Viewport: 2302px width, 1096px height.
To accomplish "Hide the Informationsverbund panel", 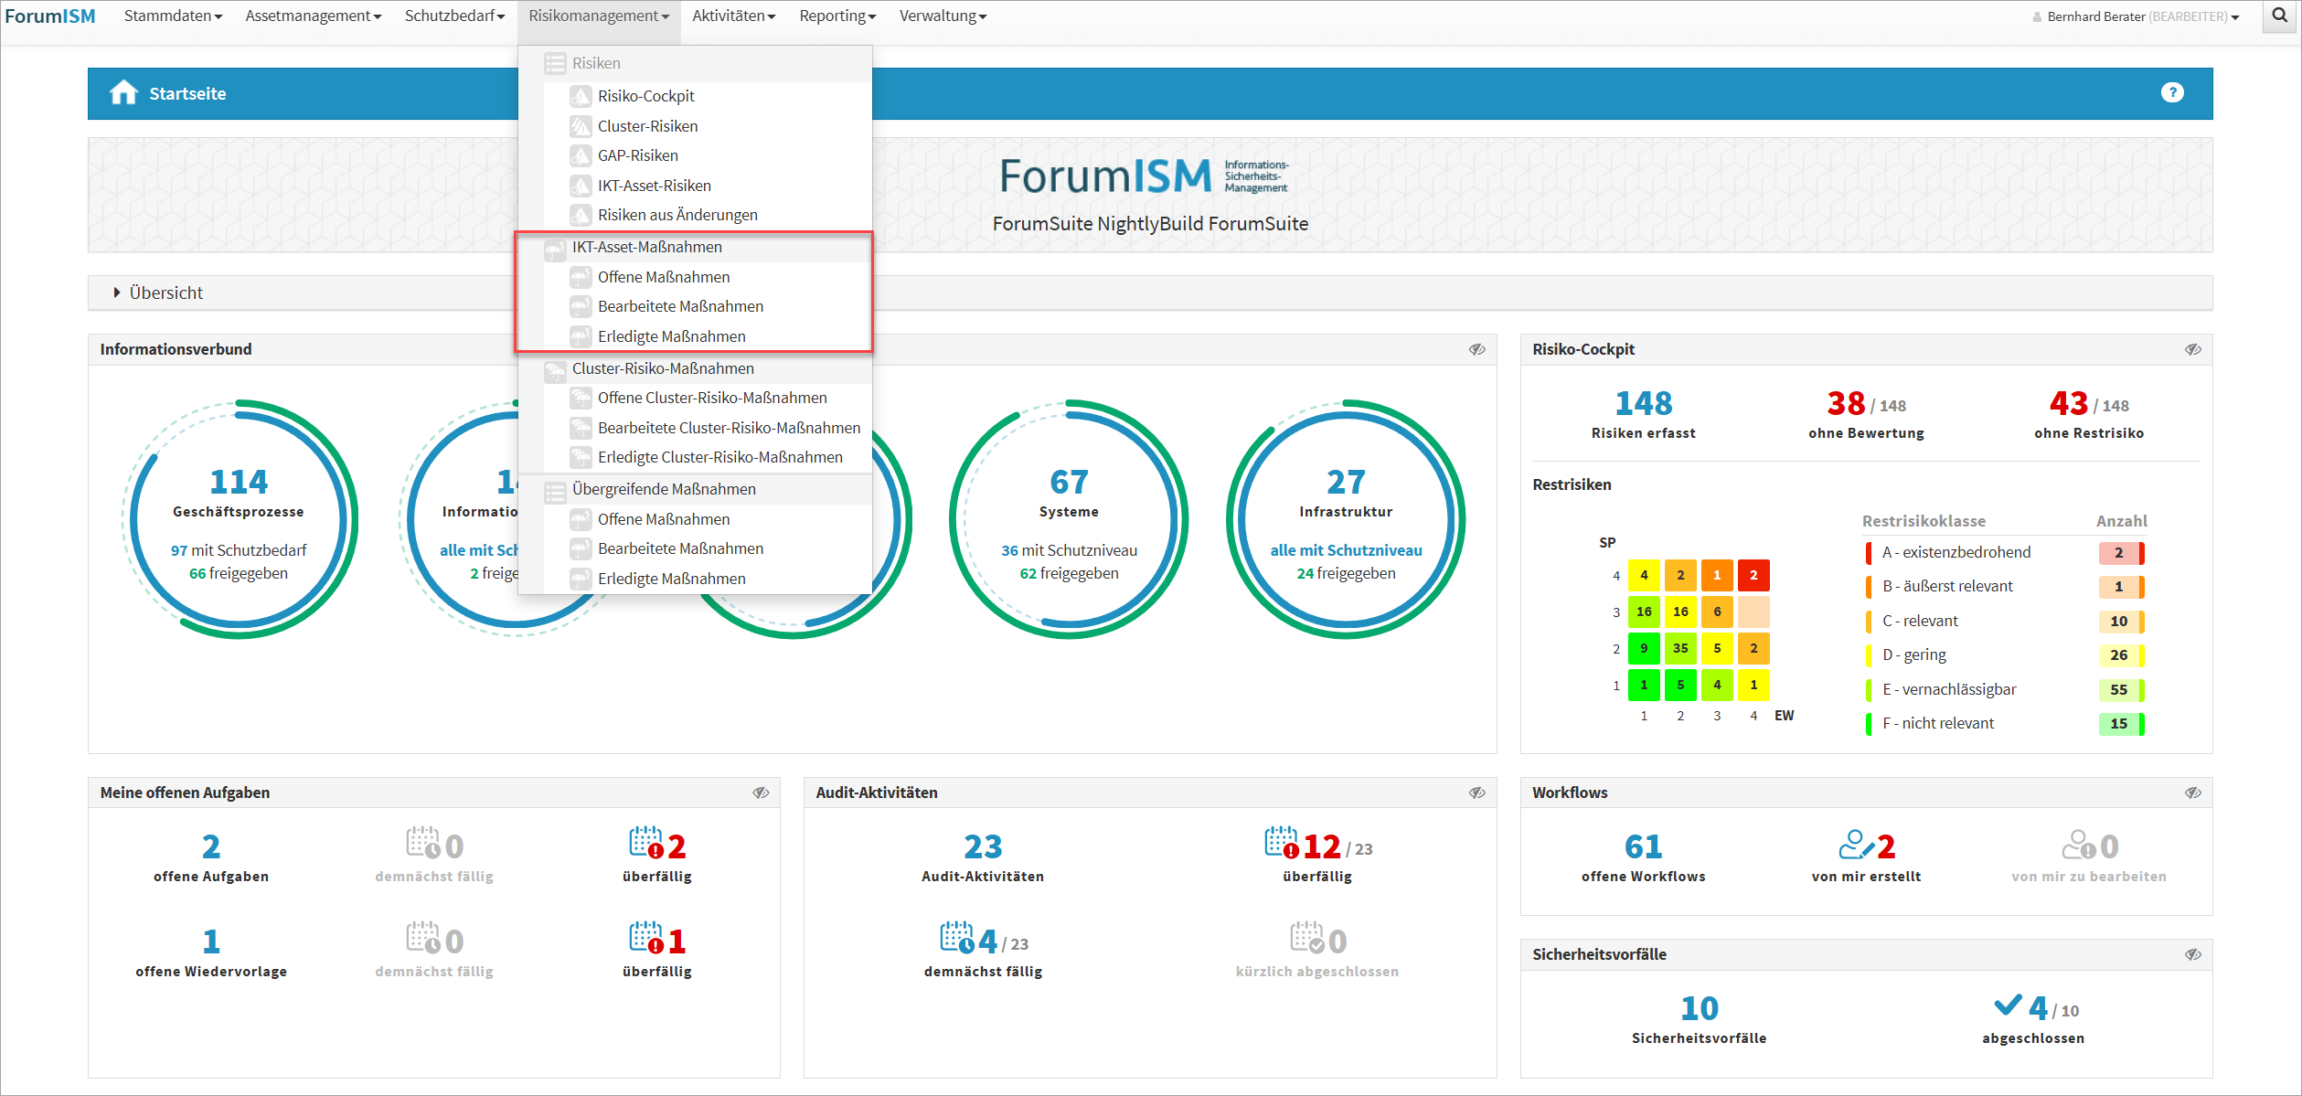I will click(1476, 349).
